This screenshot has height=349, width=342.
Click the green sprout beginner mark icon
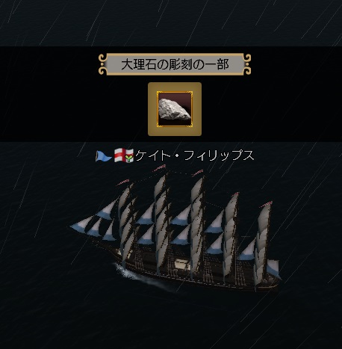[129, 156]
